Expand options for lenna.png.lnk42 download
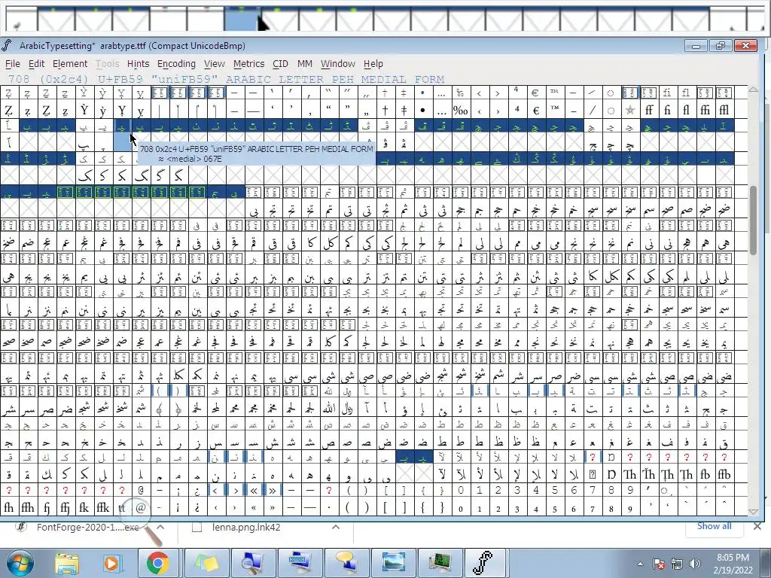 (x=336, y=528)
